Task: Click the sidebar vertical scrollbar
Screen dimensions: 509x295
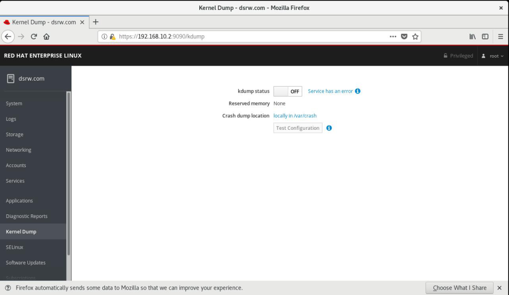Action: [69, 174]
